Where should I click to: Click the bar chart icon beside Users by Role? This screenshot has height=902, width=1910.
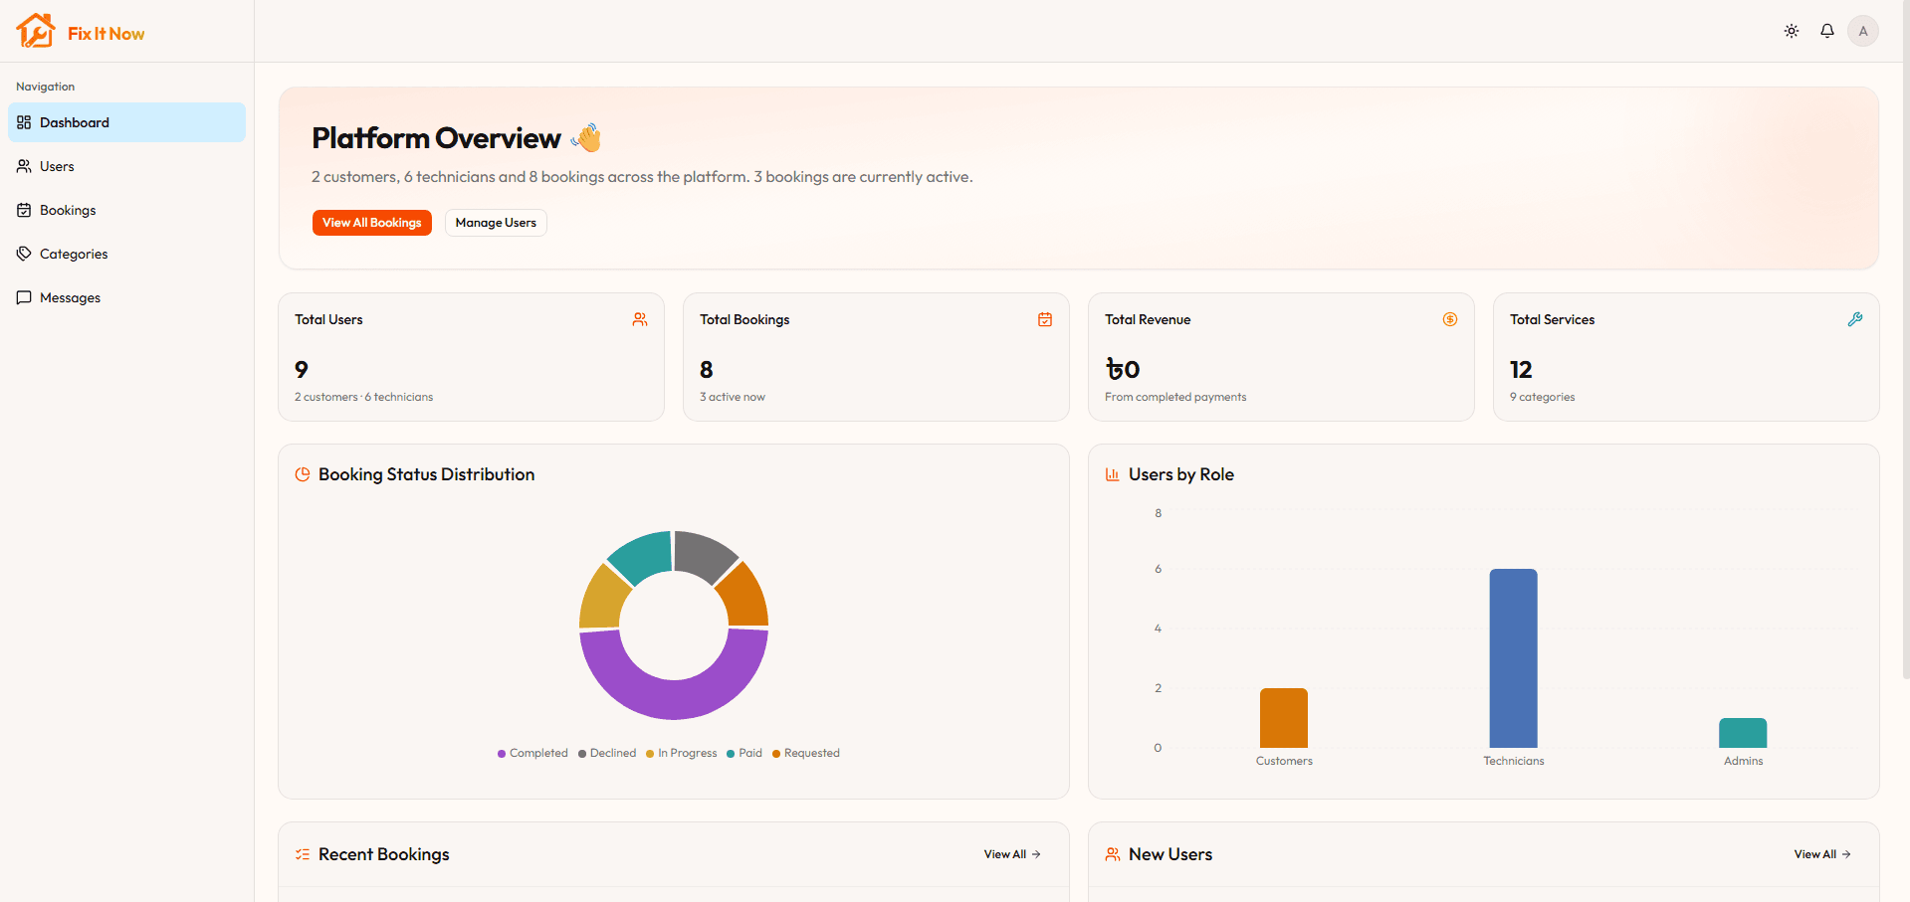pos(1113,474)
